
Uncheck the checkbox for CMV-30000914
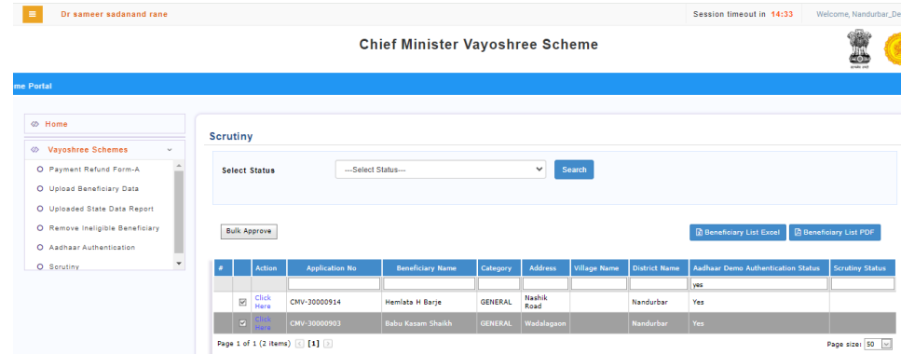pos(242,302)
